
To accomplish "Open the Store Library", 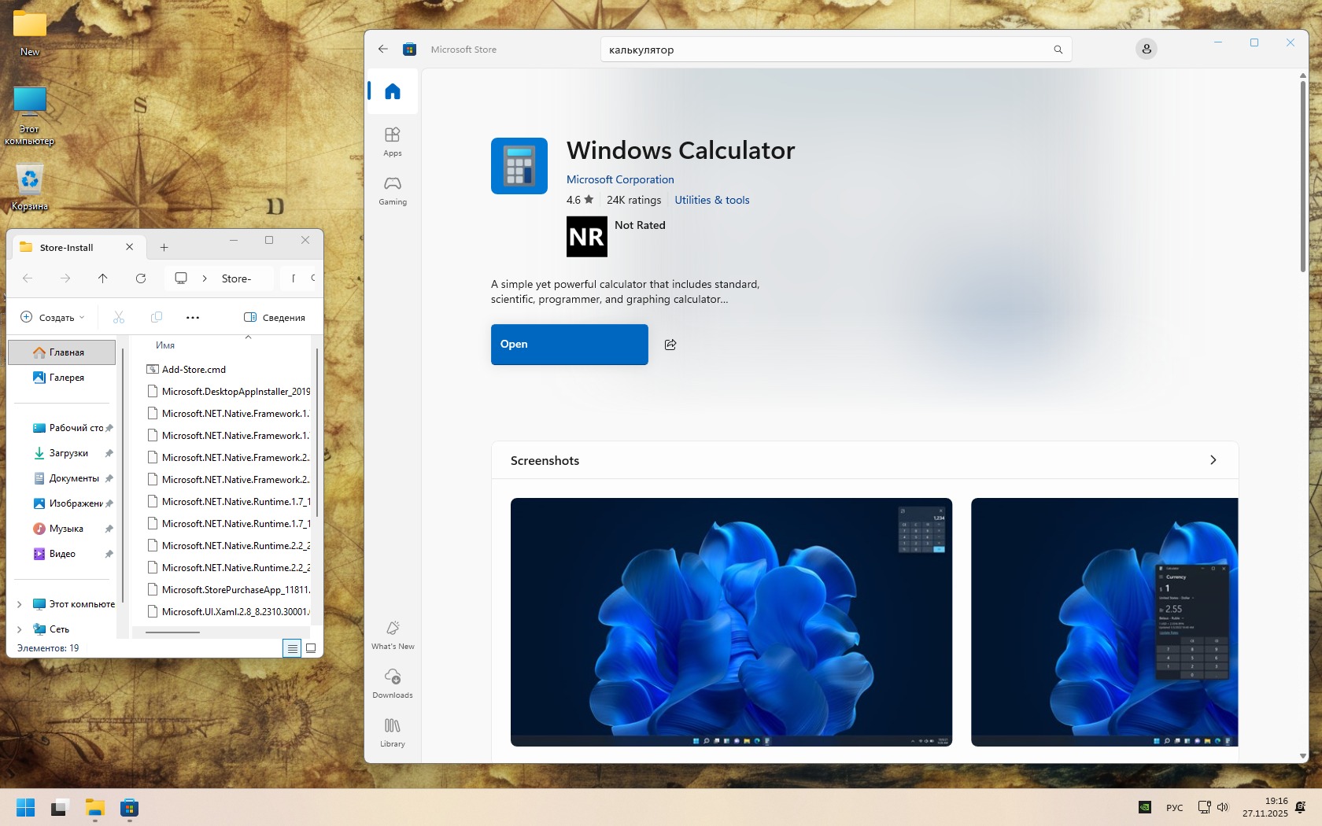I will pos(393,732).
